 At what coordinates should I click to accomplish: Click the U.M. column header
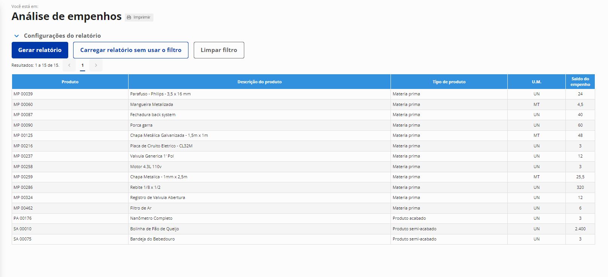click(536, 82)
